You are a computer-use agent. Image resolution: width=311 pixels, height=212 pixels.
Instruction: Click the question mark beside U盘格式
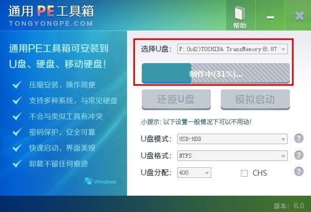click(x=299, y=155)
